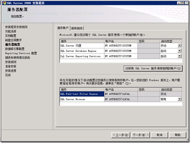This screenshot has width=190, height=143.
Task: Click the 帮助 help button
Action: [x=177, y=135]
